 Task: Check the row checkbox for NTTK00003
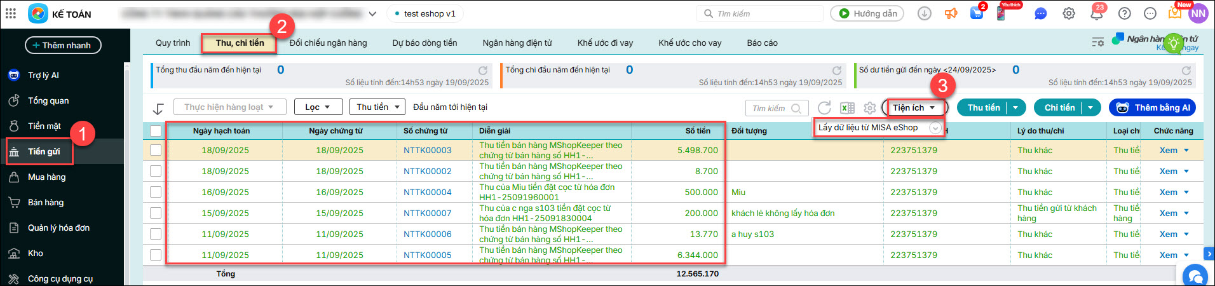[156, 151]
